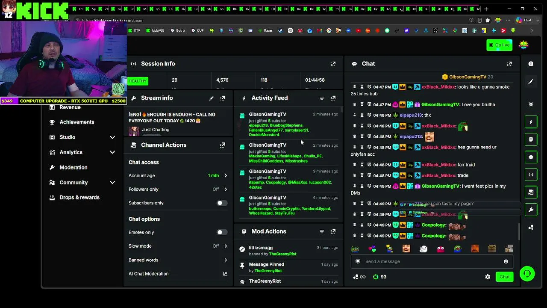Open the Mod Actions filter icon
This screenshot has height=308, width=547.
[322, 232]
